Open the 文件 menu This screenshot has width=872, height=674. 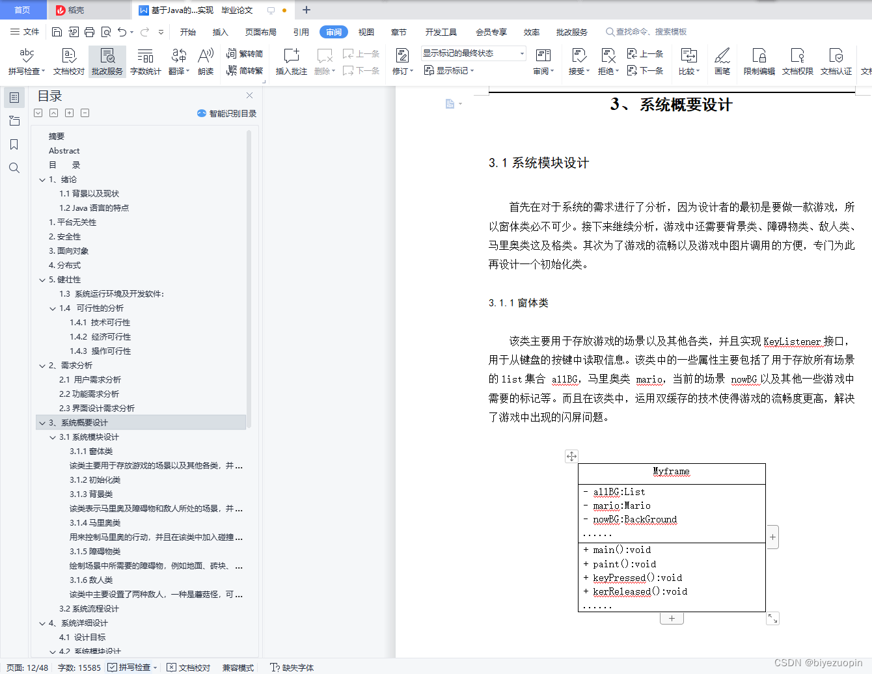coord(25,32)
